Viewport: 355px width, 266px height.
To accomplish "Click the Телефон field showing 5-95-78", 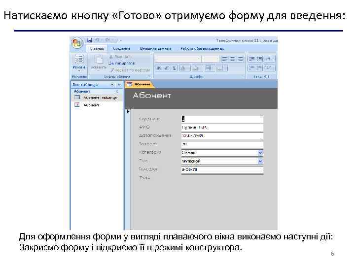I will (222, 169).
